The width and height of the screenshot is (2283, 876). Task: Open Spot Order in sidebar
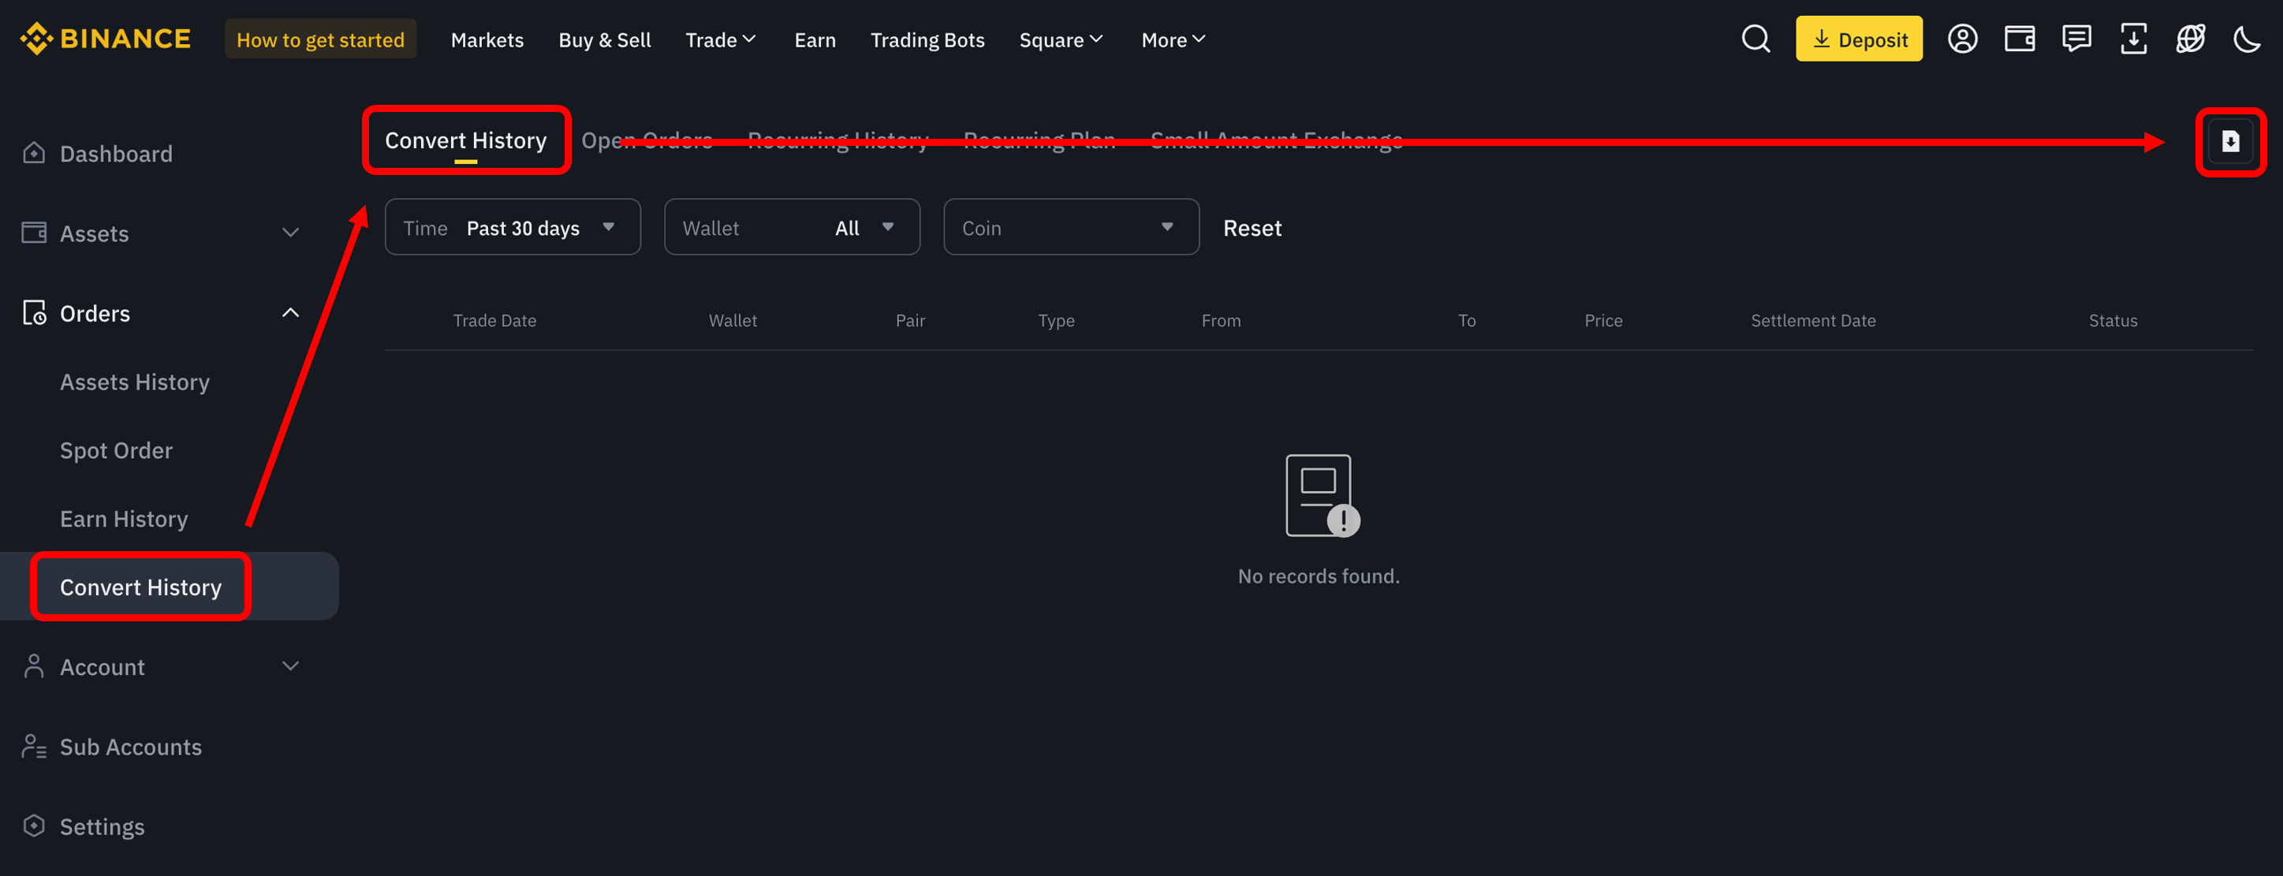pyautogui.click(x=116, y=450)
